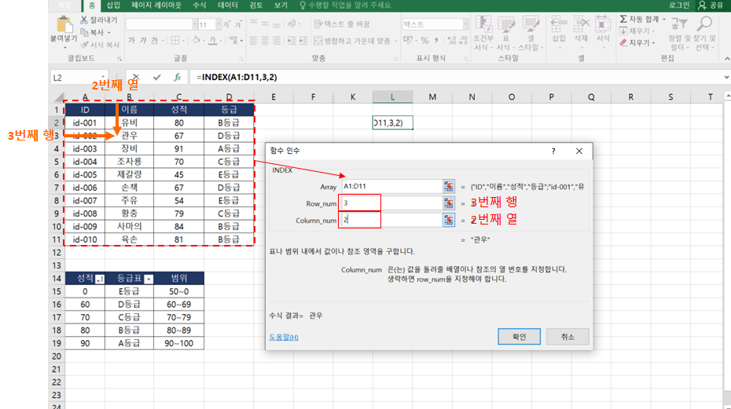The image size is (731, 409).
Task: Click the formula bar confirm checkmark
Action: (x=157, y=78)
